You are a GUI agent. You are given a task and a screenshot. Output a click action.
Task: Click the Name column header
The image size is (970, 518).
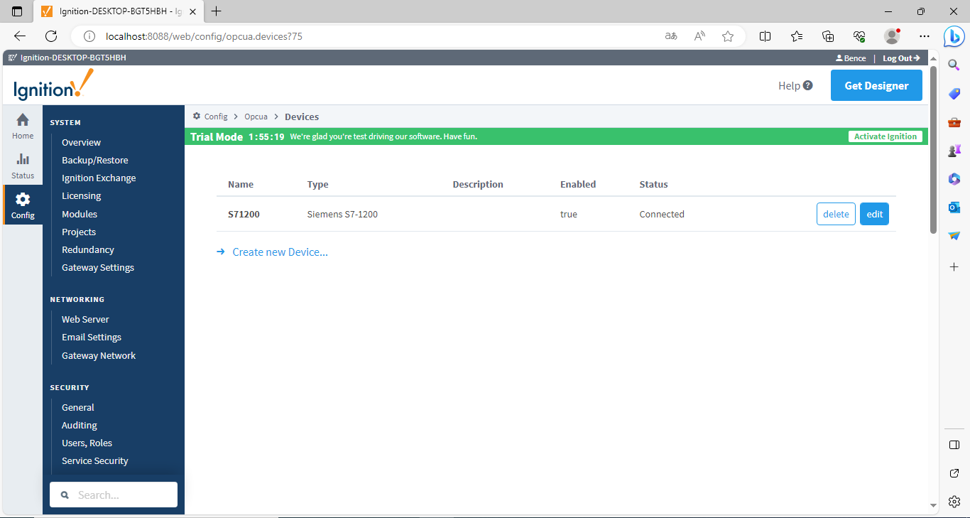coord(241,184)
